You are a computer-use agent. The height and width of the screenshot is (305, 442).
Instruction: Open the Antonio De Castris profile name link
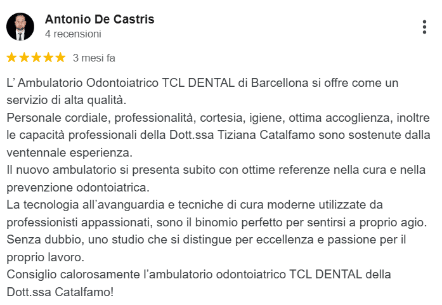click(x=100, y=20)
